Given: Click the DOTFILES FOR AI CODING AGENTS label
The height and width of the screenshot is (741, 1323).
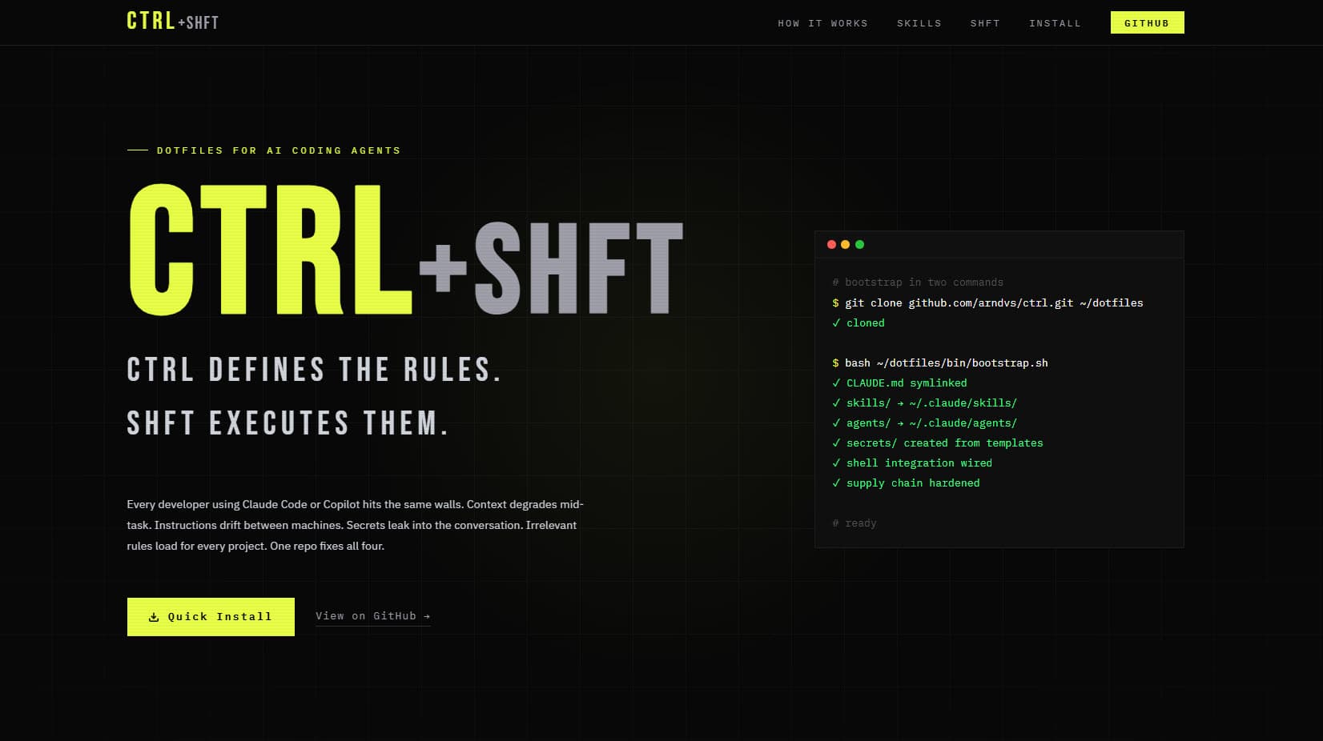Looking at the screenshot, I should coord(279,150).
